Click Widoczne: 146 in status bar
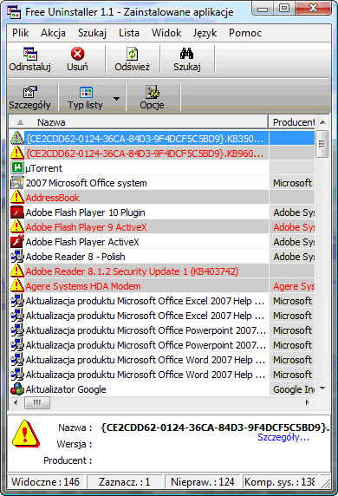This screenshot has height=496, width=338. coord(46,482)
